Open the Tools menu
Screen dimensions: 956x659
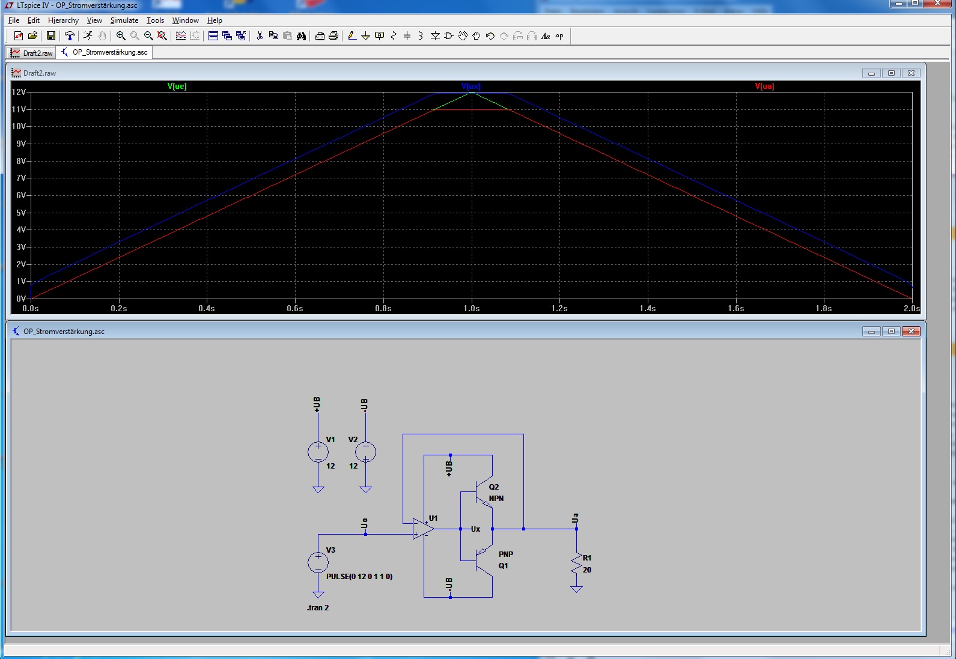pyautogui.click(x=155, y=20)
